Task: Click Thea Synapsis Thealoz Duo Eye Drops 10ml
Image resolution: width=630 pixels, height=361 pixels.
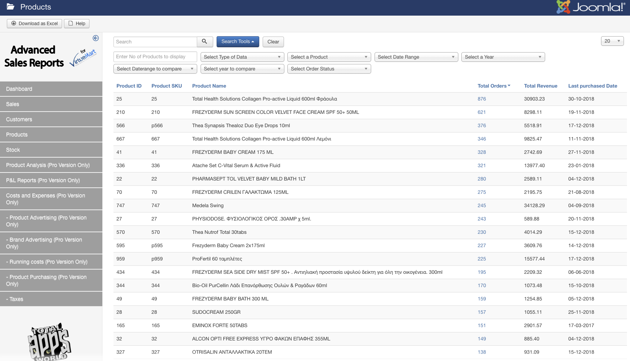Action: pyautogui.click(x=241, y=126)
